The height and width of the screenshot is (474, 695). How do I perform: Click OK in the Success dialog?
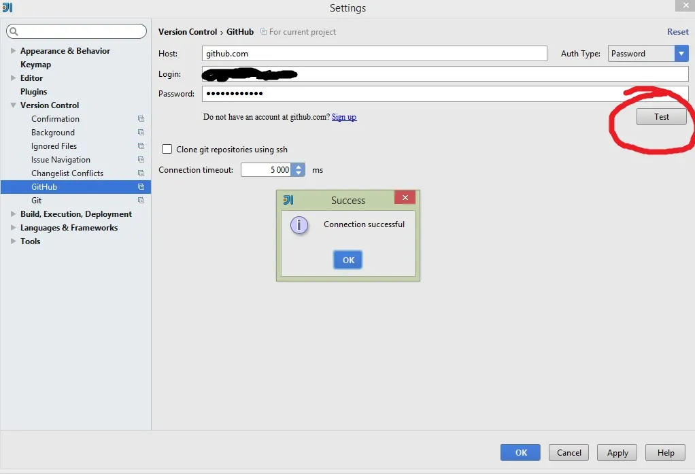[x=348, y=260]
